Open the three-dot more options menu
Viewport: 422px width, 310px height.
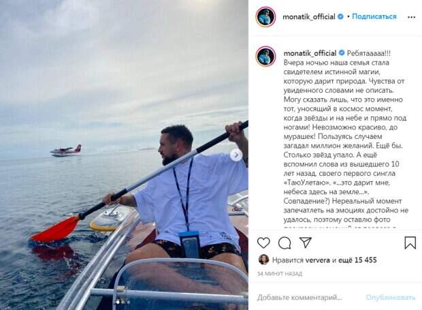pyautogui.click(x=411, y=17)
